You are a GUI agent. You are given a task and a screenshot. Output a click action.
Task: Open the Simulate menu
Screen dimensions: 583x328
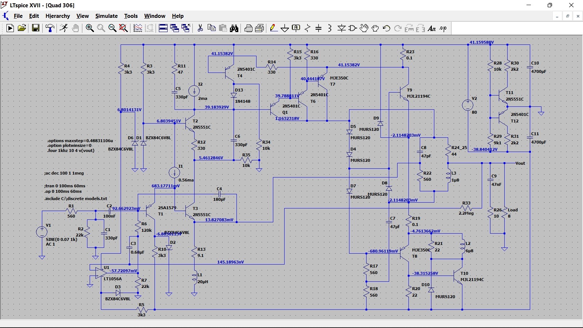[106, 16]
